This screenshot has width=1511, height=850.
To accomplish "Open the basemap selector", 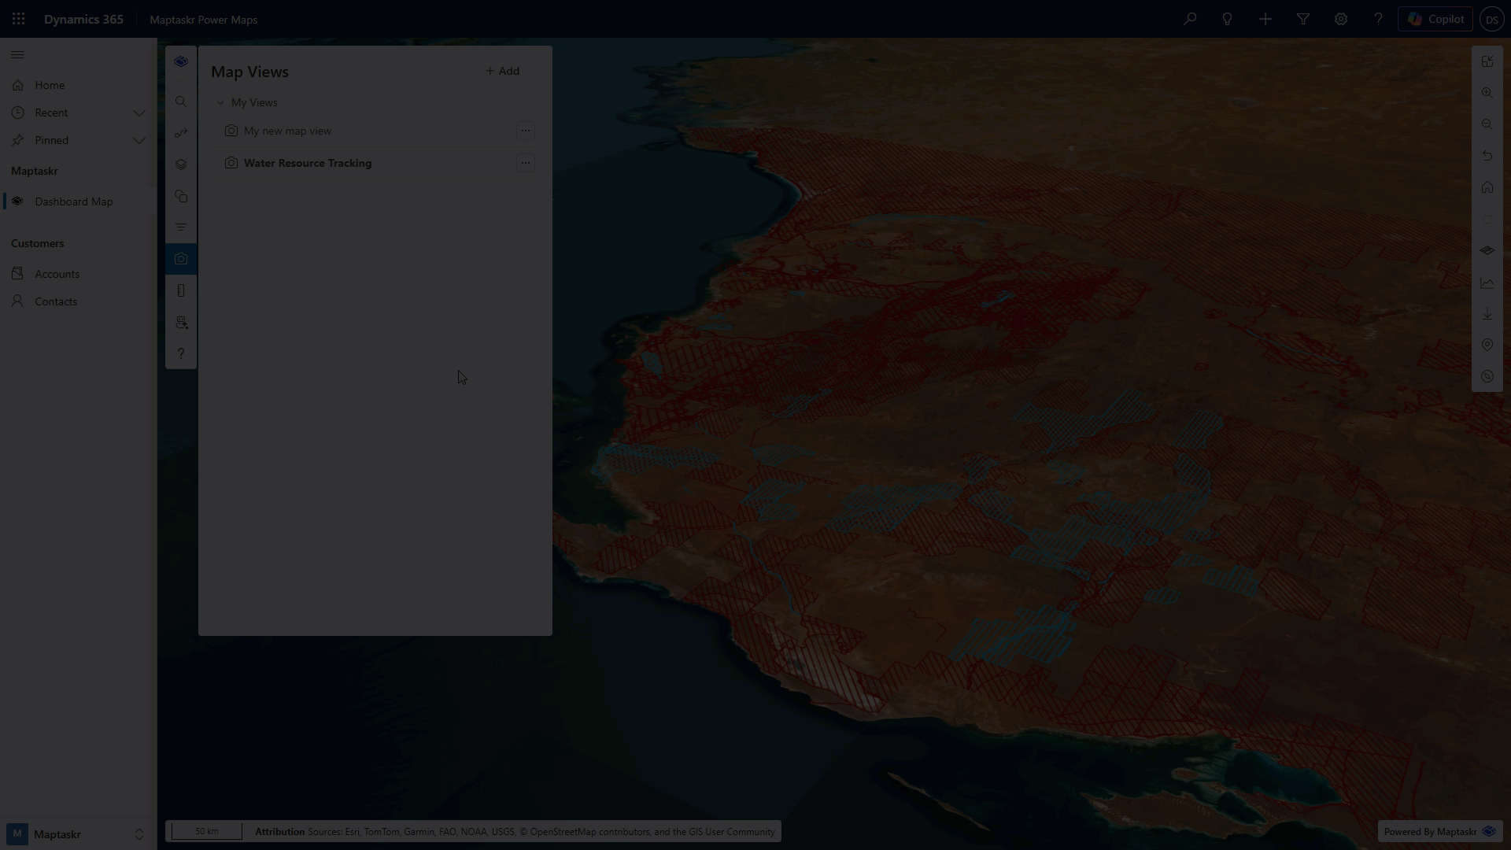I will [x=1487, y=250].
